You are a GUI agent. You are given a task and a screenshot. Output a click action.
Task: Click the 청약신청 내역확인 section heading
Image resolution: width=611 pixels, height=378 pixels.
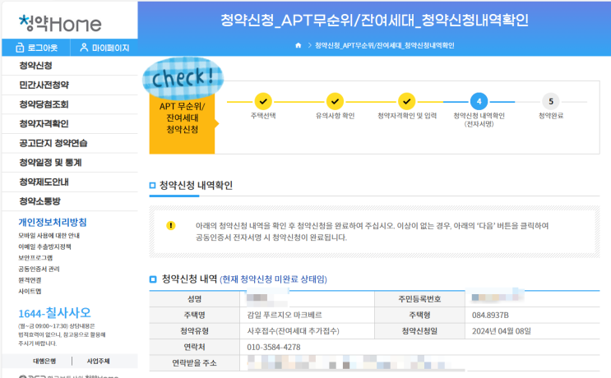pos(196,185)
